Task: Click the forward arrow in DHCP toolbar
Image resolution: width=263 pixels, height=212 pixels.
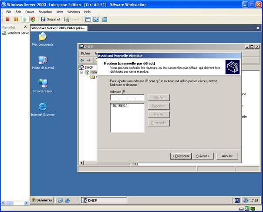Action: 89,60
